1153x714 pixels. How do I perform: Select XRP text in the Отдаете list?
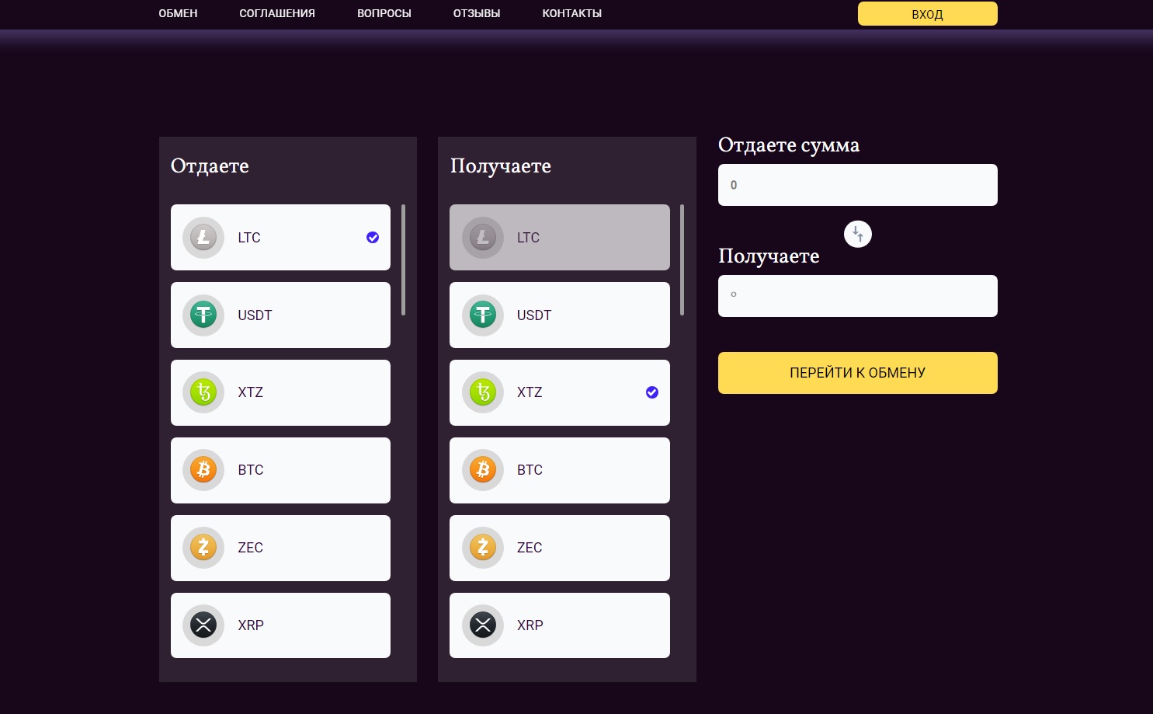(251, 625)
